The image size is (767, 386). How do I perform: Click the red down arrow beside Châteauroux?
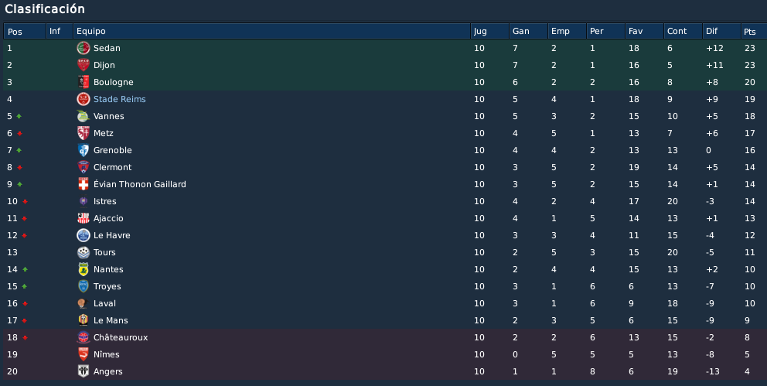click(x=25, y=337)
